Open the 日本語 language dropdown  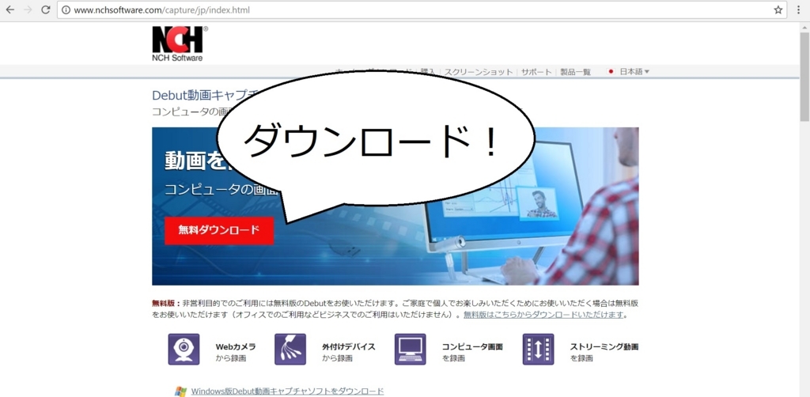pos(634,72)
